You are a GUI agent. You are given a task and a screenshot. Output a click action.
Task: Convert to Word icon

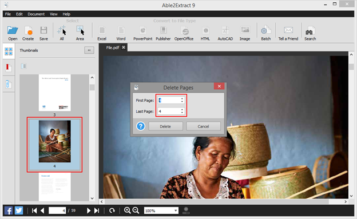[x=121, y=30]
